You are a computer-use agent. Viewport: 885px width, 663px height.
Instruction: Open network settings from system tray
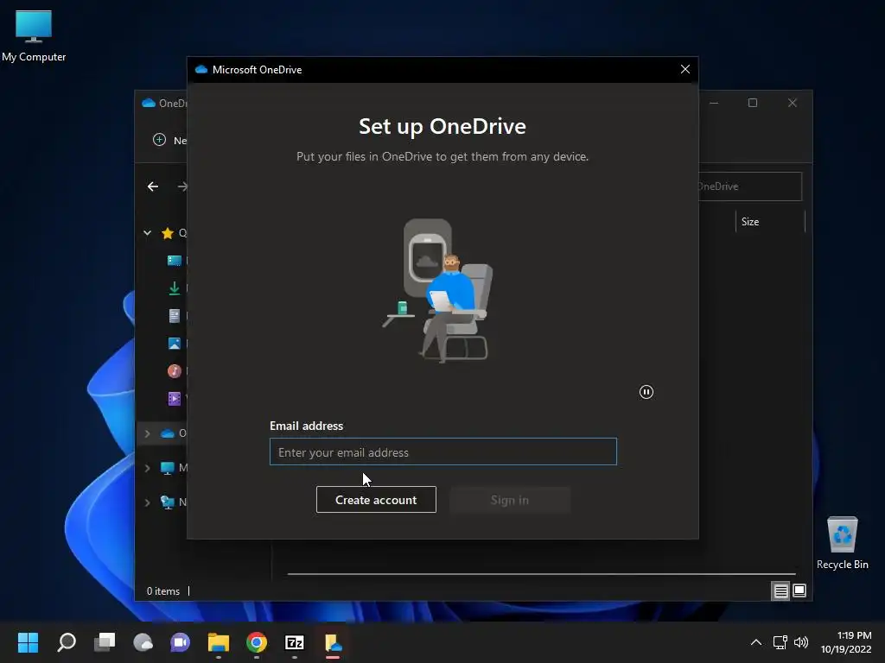point(780,642)
